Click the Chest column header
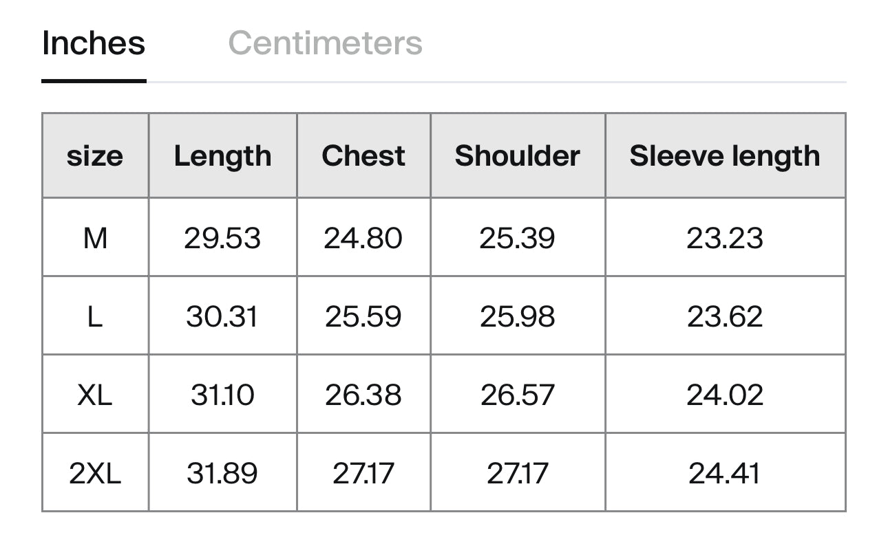888x546 pixels. coord(363,156)
